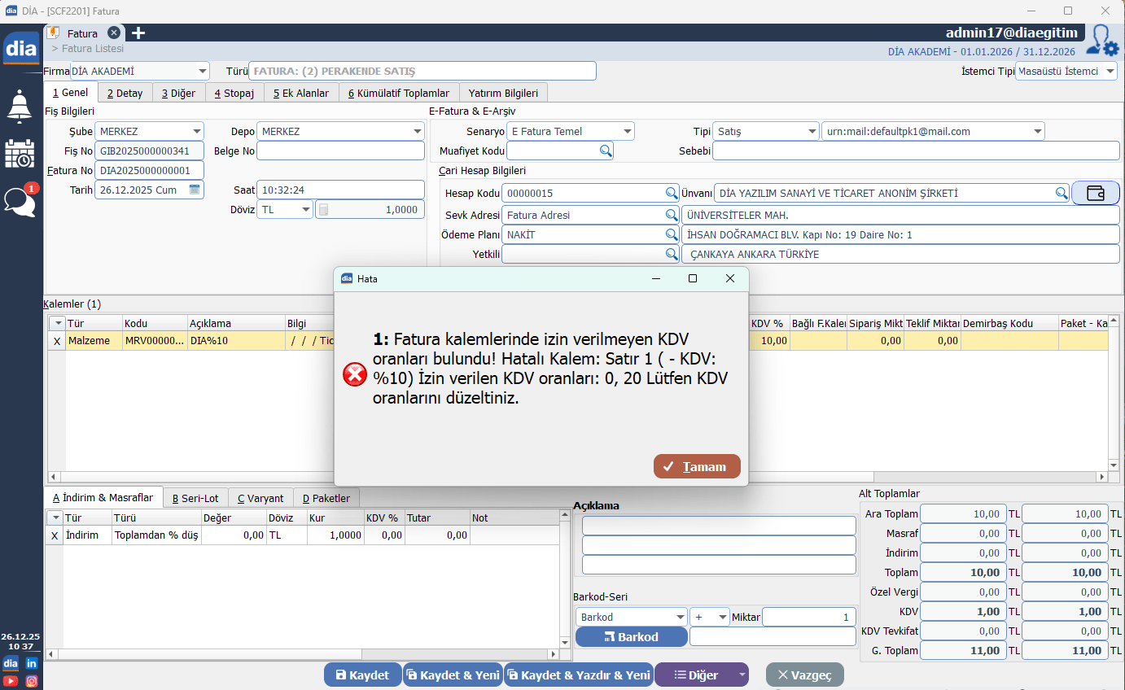The height and width of the screenshot is (690, 1125).
Task: Switch to the B Seri-Lot tab
Action: 195,499
